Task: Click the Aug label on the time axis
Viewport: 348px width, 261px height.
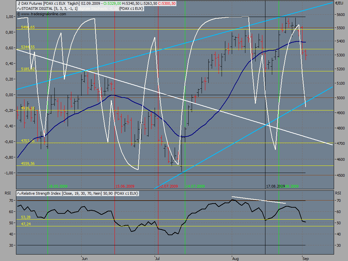Action: pyautogui.click(x=236, y=259)
